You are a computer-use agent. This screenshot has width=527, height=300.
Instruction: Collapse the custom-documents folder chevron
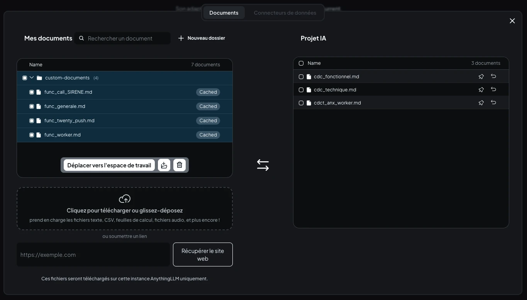[32, 78]
